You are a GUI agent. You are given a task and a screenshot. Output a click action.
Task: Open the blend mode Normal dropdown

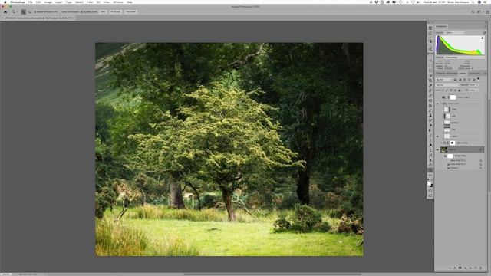click(447, 85)
